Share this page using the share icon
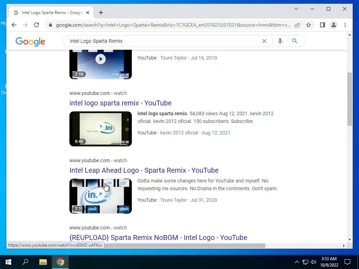 click(x=297, y=25)
